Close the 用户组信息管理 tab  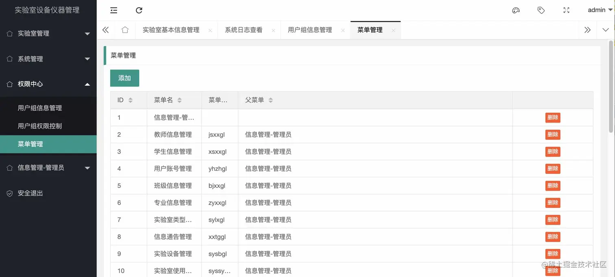(343, 31)
